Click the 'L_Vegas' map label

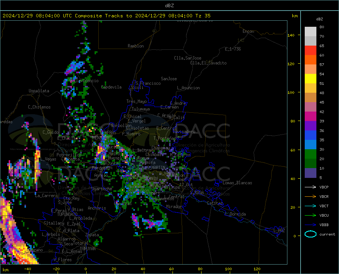coord(48,159)
